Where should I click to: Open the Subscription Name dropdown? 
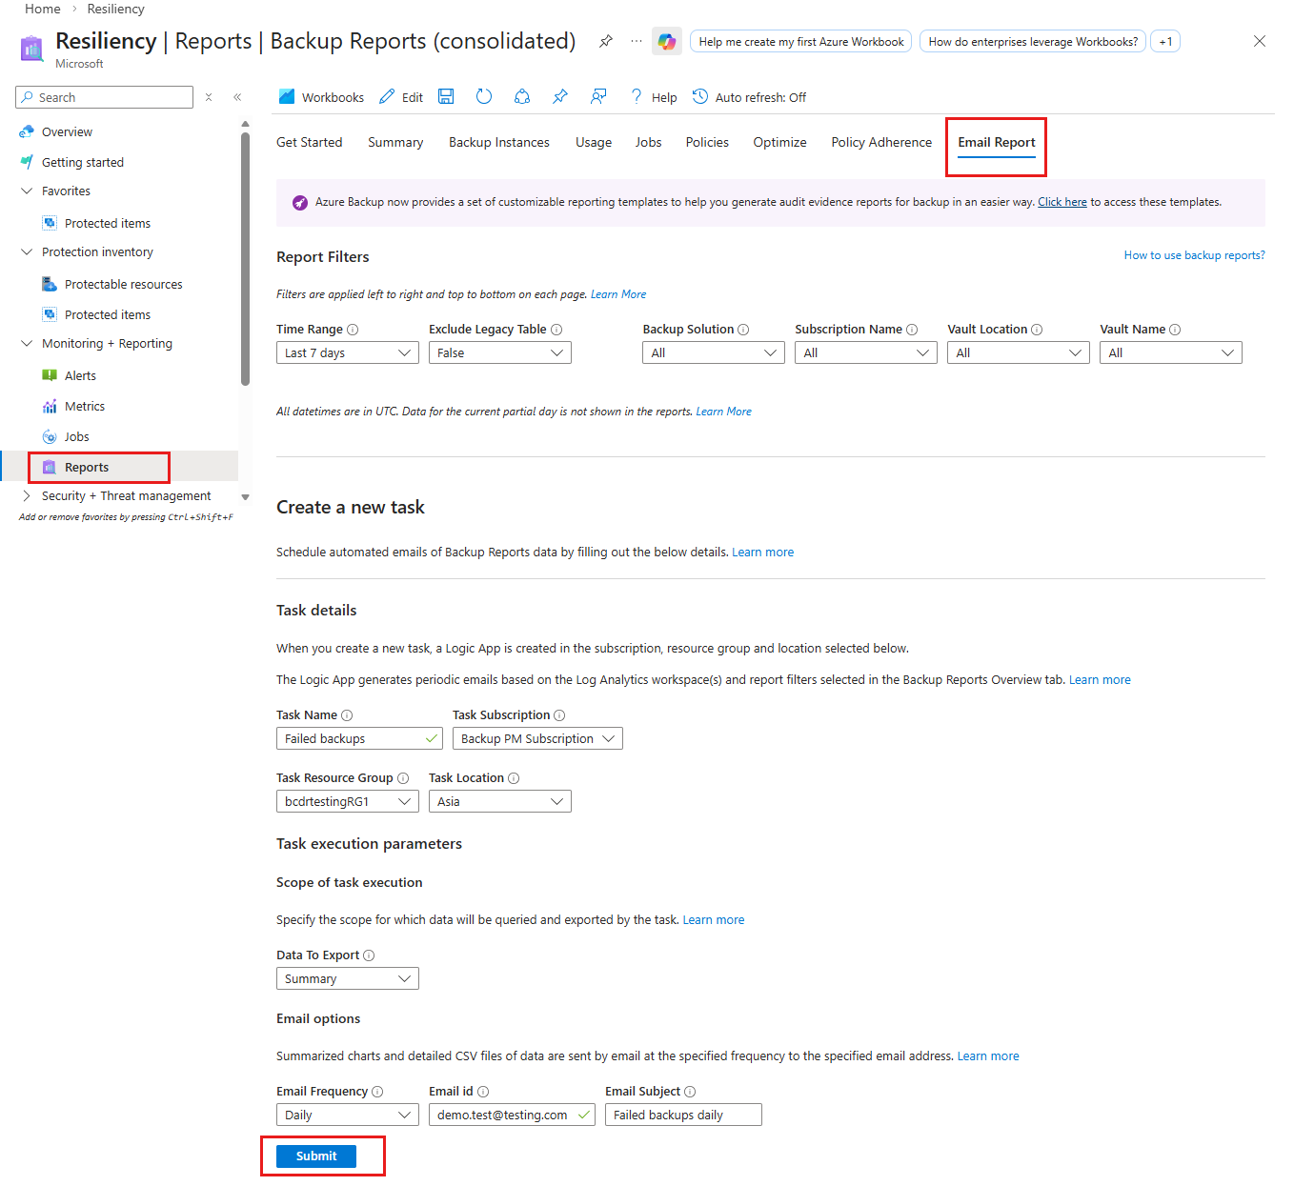tap(866, 352)
